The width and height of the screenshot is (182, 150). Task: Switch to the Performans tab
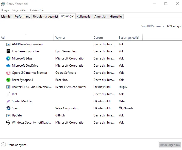coord(22,17)
